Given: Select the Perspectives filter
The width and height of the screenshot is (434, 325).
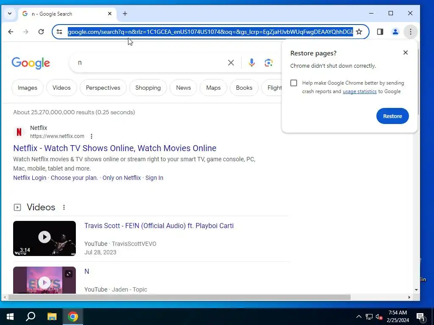Looking at the screenshot, I should point(103,88).
